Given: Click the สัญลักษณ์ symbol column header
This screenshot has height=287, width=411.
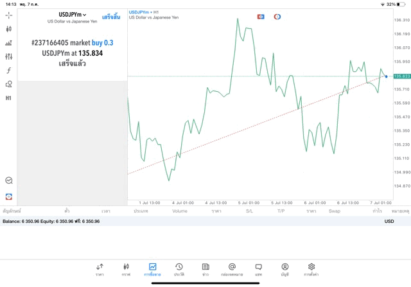Looking at the screenshot, I should [12, 211].
